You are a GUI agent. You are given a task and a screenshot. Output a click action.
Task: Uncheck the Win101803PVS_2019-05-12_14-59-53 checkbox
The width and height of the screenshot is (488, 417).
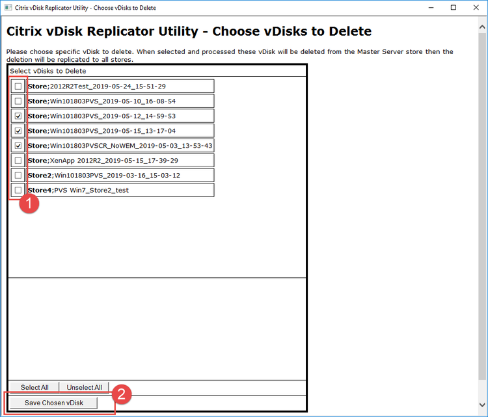point(18,116)
